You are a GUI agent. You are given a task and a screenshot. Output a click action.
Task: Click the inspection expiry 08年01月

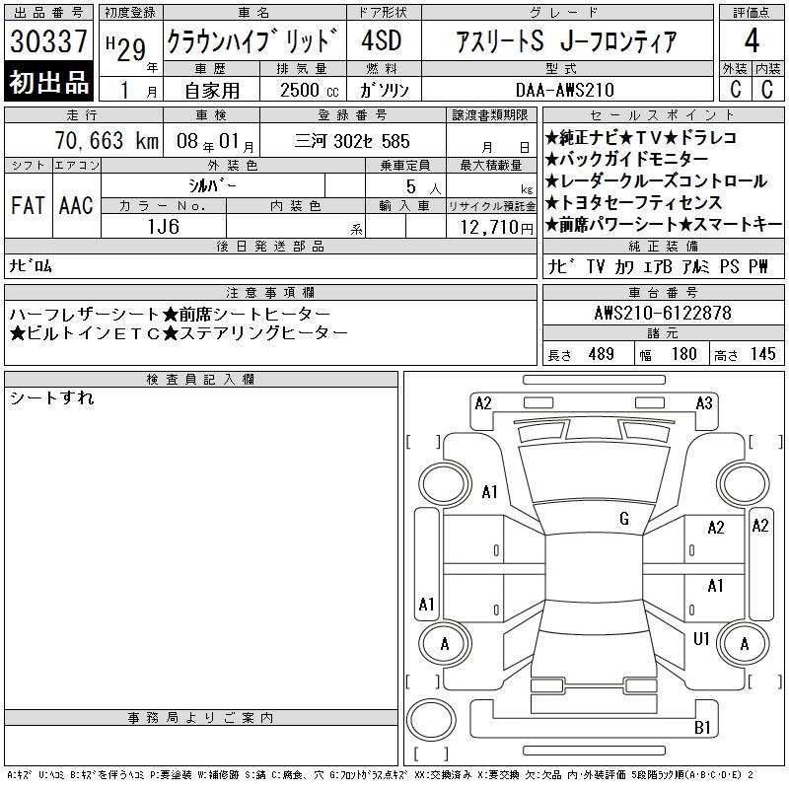pos(215,142)
